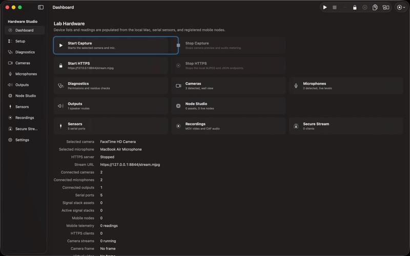Viewport: 410px width, 256px height.
Task: Select Sensors in the sidebar
Action: click(25, 107)
